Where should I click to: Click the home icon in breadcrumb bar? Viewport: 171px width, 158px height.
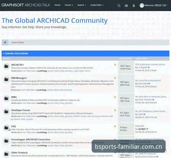5,42
